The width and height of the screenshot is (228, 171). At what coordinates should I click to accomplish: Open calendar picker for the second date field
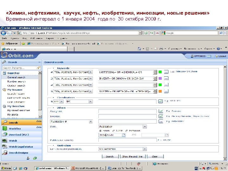tap(167, 135)
